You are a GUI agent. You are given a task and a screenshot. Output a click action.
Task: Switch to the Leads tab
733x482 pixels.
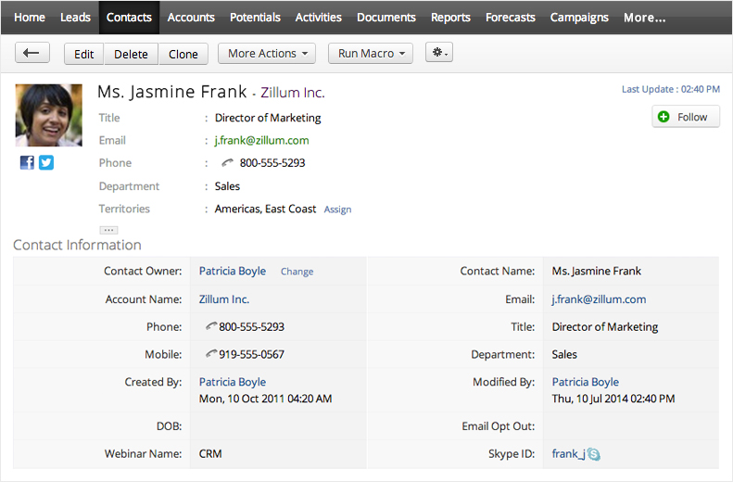coord(75,17)
